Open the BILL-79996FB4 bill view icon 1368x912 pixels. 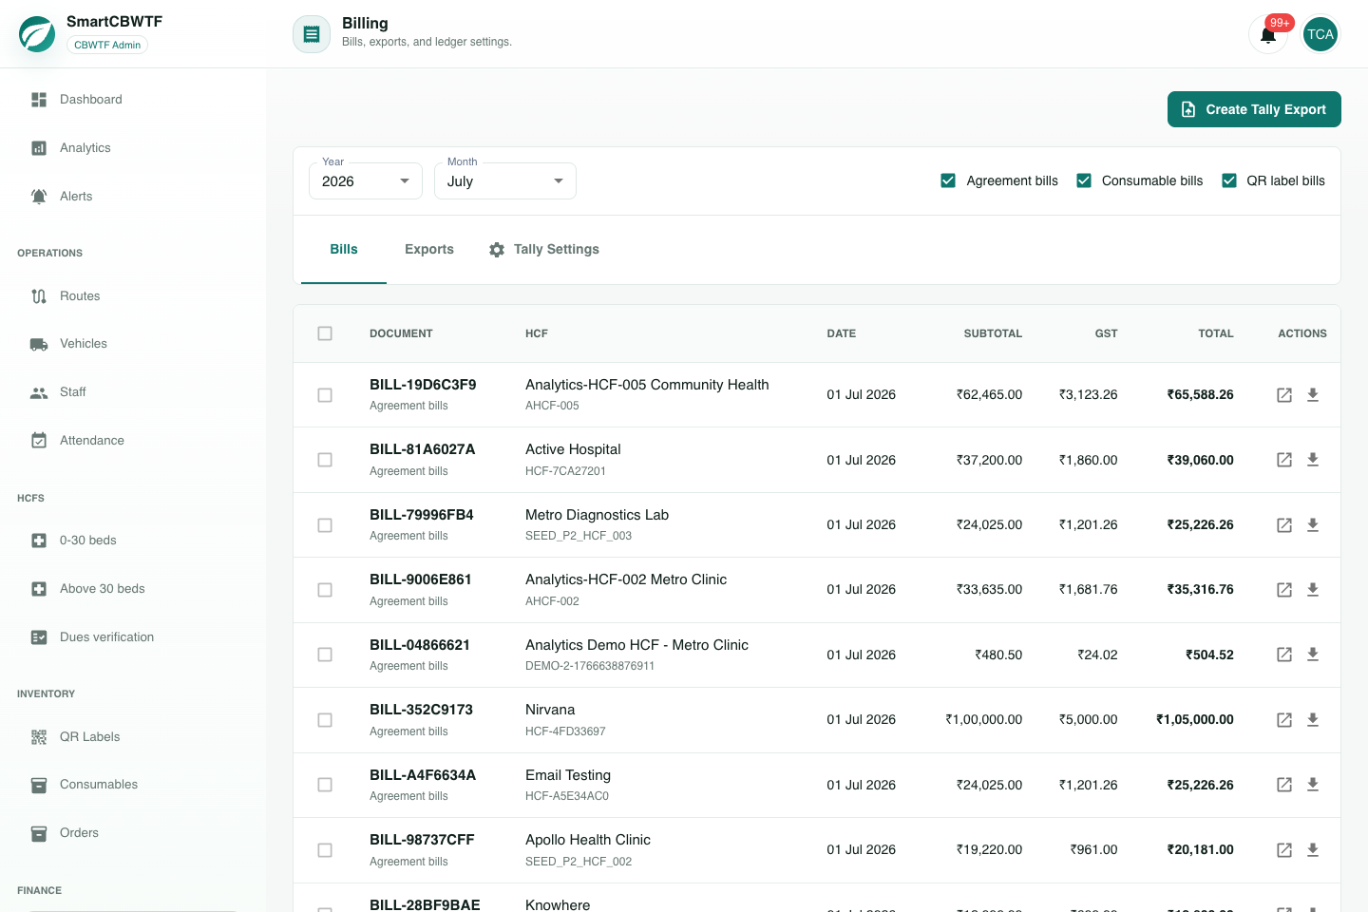click(x=1284, y=525)
